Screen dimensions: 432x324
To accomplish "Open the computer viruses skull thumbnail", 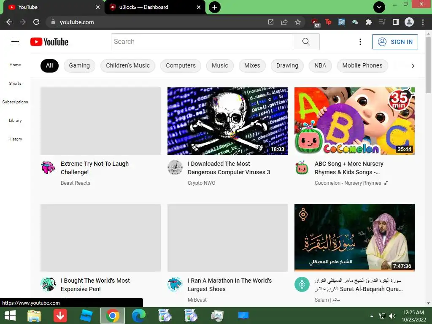I will [x=227, y=121].
